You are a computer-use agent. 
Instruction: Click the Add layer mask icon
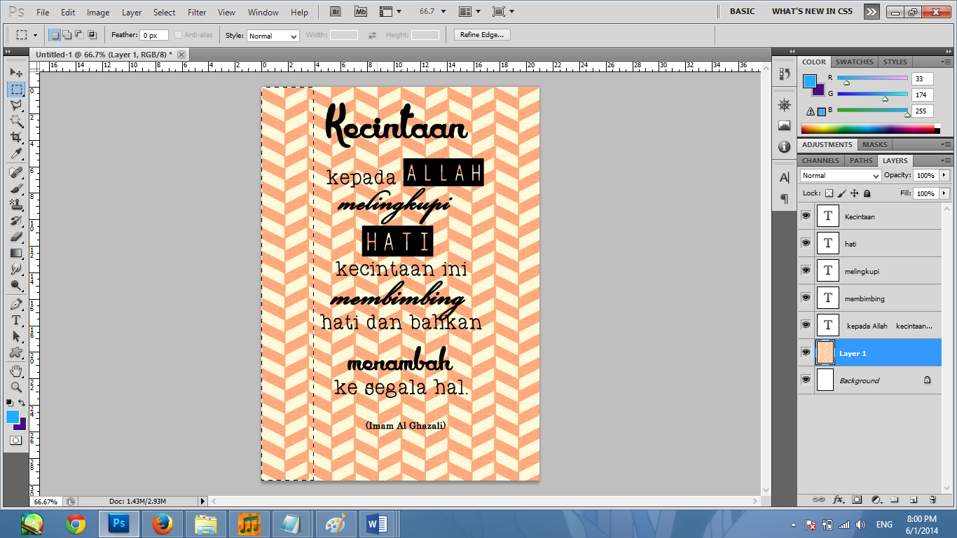coord(857,500)
